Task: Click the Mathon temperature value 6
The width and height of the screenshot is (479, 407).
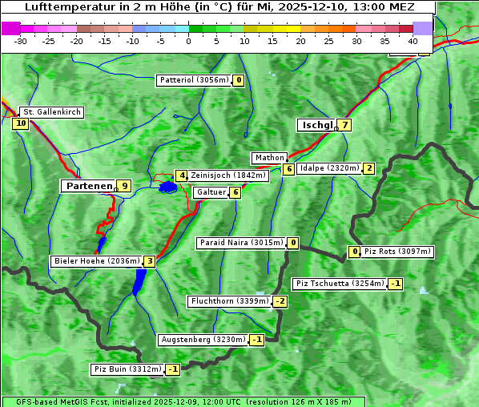Action: 288,169
